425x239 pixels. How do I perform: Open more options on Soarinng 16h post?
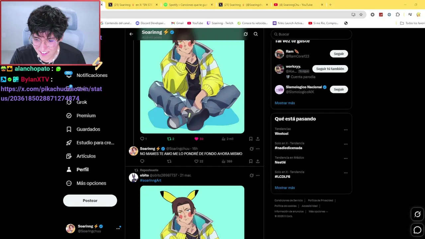[258, 149]
